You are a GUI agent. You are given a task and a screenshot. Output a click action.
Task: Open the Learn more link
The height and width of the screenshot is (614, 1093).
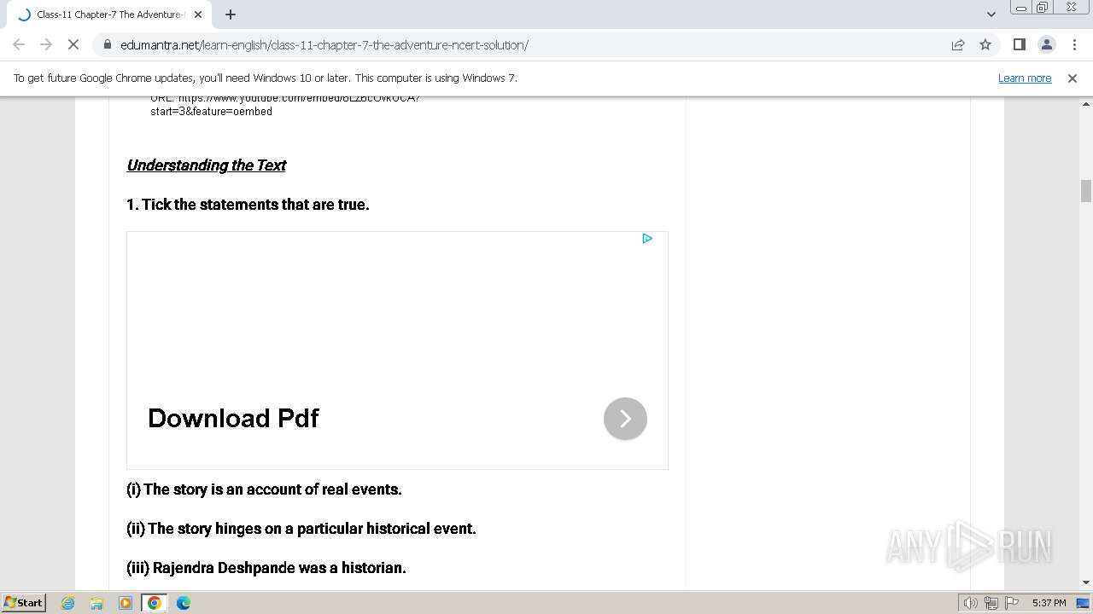tap(1025, 78)
